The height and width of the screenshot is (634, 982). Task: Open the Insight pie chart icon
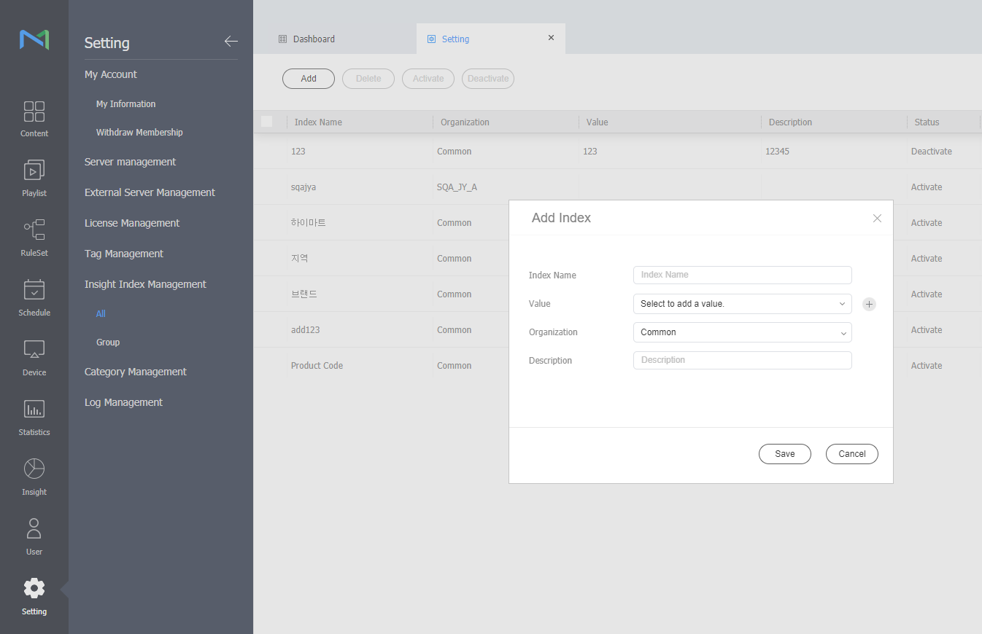coord(34,469)
